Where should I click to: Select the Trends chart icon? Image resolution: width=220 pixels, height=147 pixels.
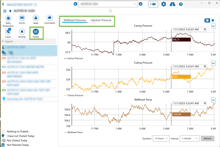click(x=36, y=32)
